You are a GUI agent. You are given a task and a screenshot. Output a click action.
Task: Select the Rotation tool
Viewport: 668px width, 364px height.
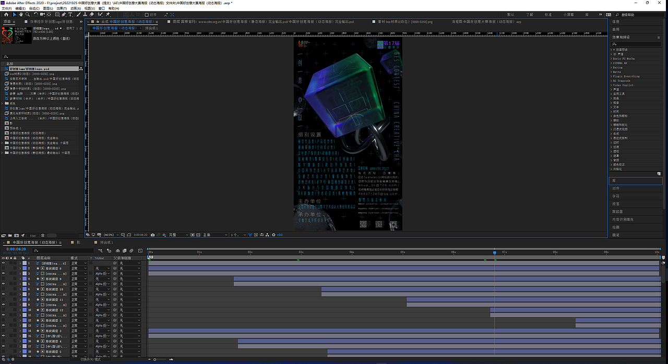coord(35,15)
